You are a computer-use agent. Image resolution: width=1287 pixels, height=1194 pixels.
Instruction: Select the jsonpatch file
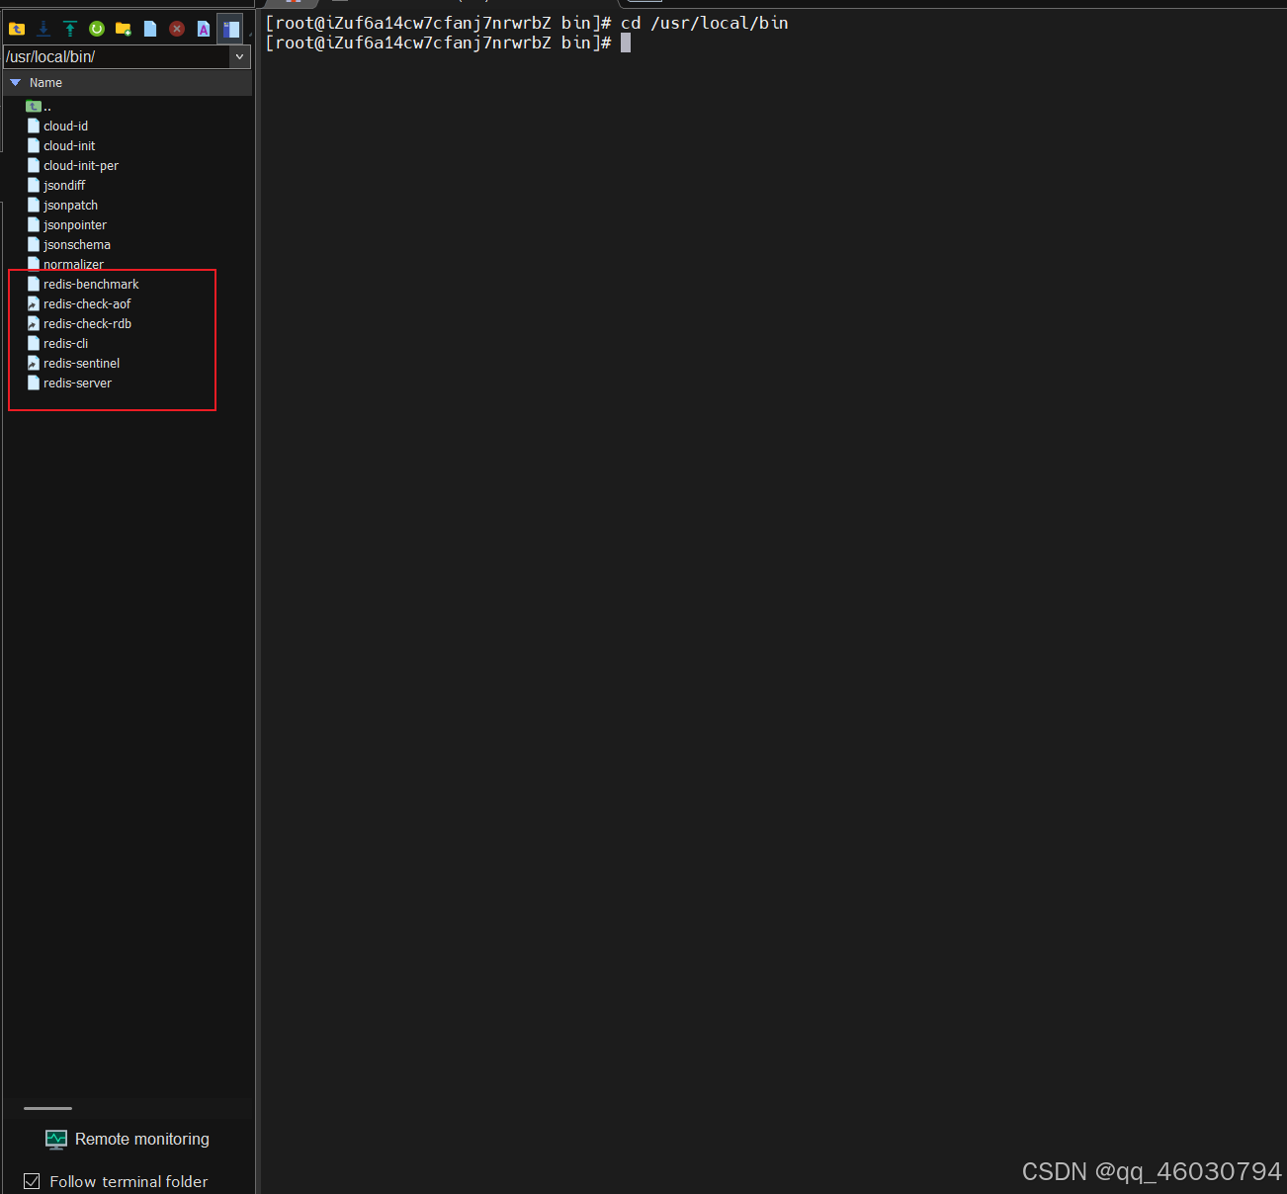(x=70, y=205)
